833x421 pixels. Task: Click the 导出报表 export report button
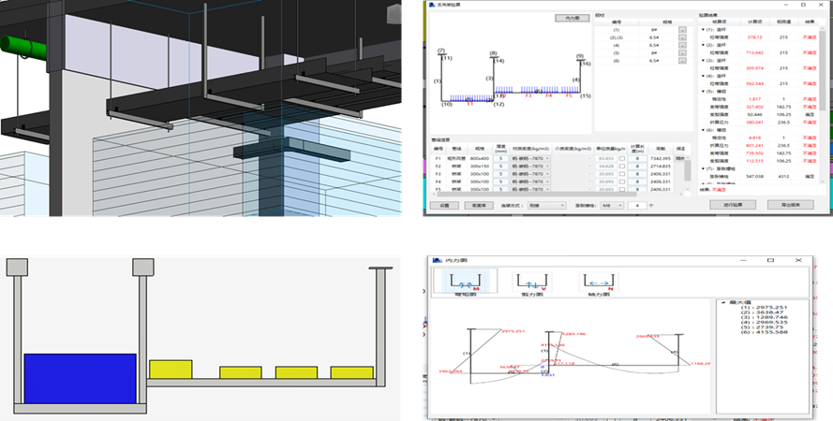791,205
